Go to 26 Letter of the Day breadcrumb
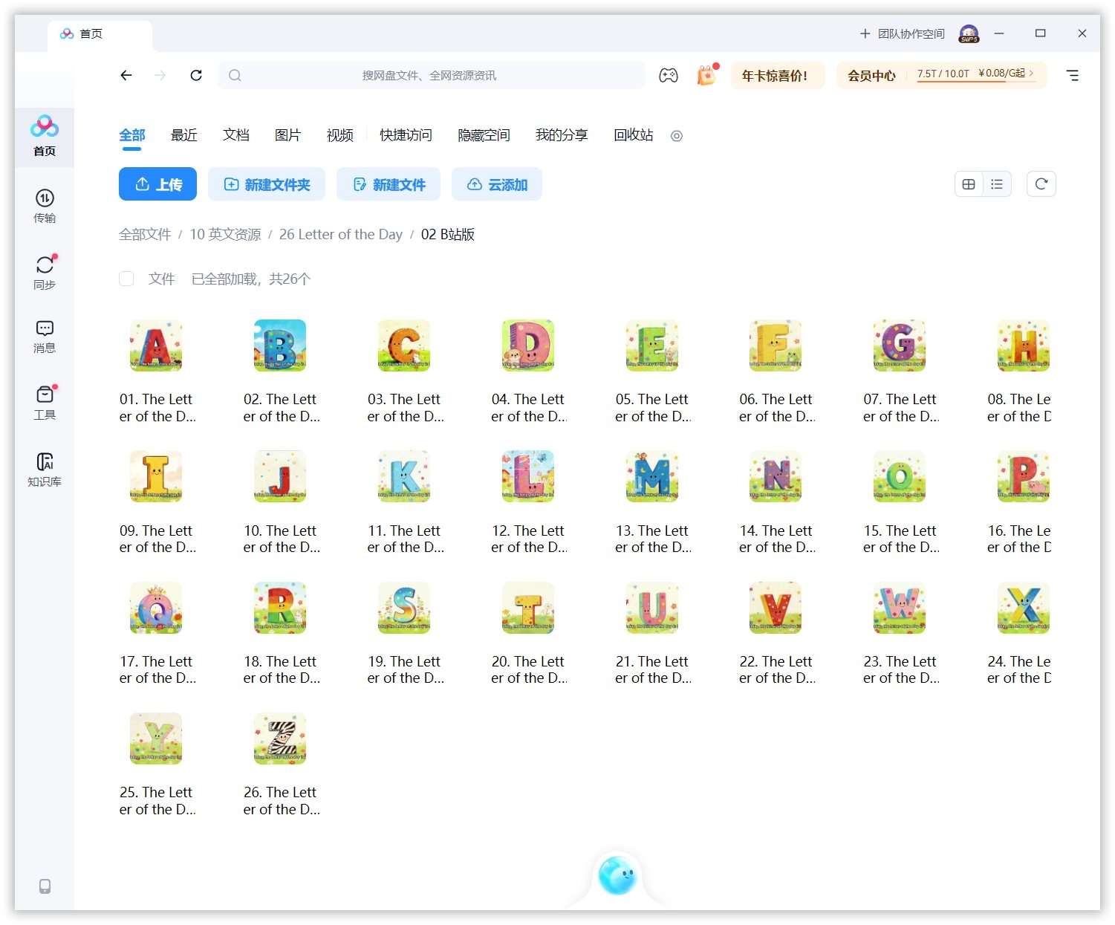This screenshot has height=925, width=1115. (x=340, y=235)
